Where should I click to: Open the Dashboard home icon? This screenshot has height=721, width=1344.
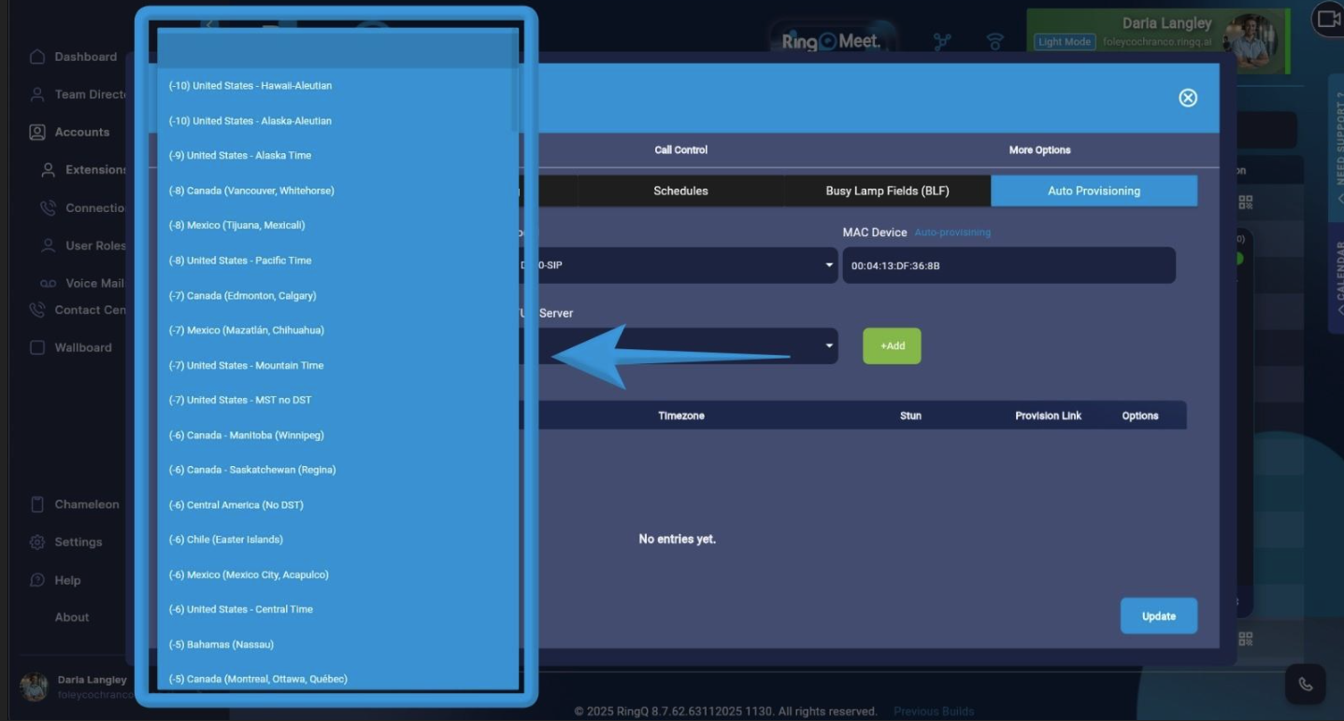[x=37, y=57]
